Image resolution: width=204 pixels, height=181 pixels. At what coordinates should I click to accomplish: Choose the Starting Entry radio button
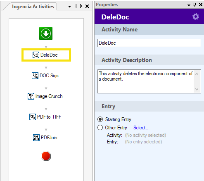coord(100,119)
